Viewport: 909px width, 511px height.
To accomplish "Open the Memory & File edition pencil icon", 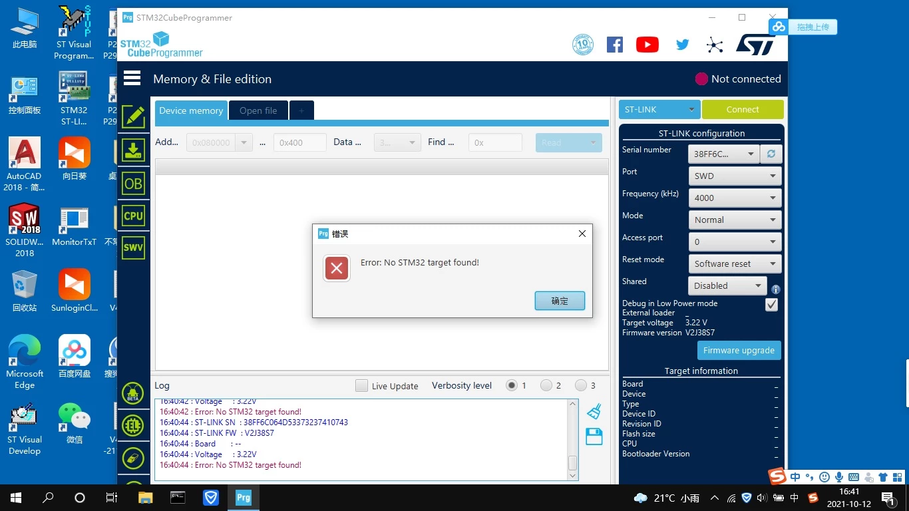I will coord(133,116).
